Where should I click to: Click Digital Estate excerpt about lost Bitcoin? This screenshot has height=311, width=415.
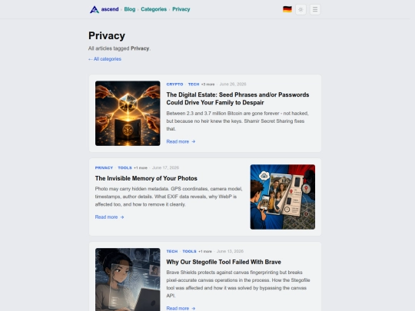click(x=237, y=121)
